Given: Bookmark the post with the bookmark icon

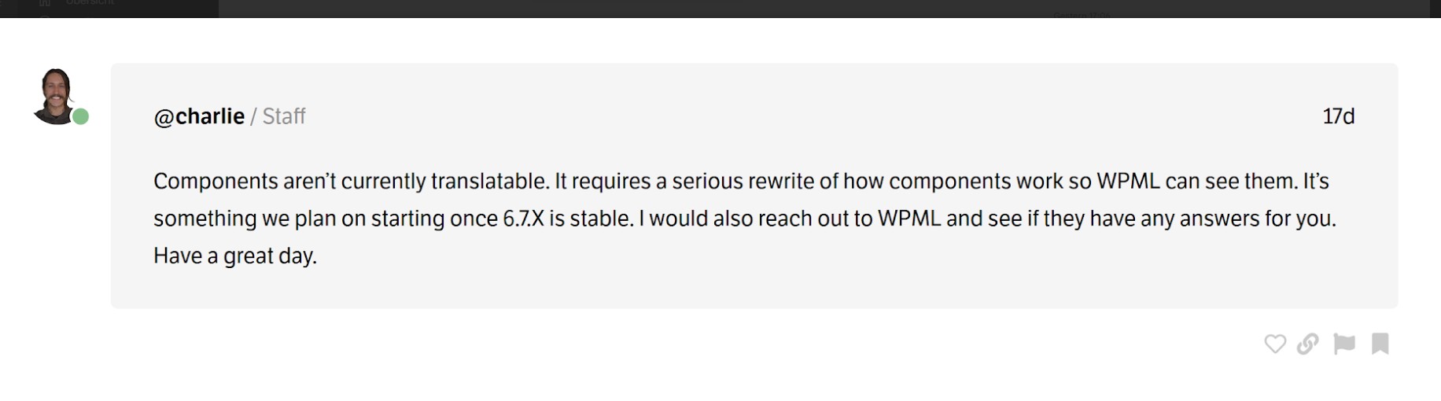Looking at the screenshot, I should coord(1380,344).
